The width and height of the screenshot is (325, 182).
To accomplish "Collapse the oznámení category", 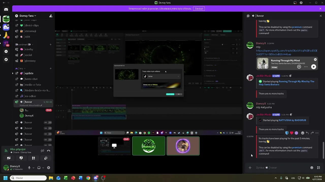I will [24, 44].
